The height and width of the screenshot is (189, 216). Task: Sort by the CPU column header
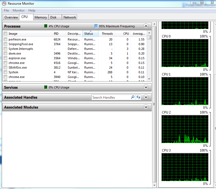click(123, 34)
